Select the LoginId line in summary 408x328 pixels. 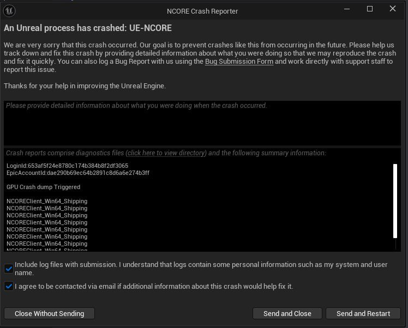(x=67, y=166)
